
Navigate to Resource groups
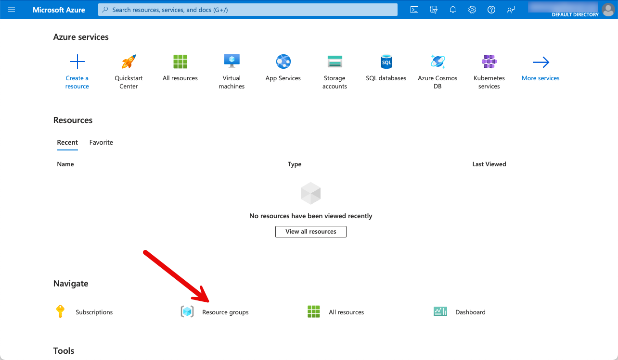point(225,312)
